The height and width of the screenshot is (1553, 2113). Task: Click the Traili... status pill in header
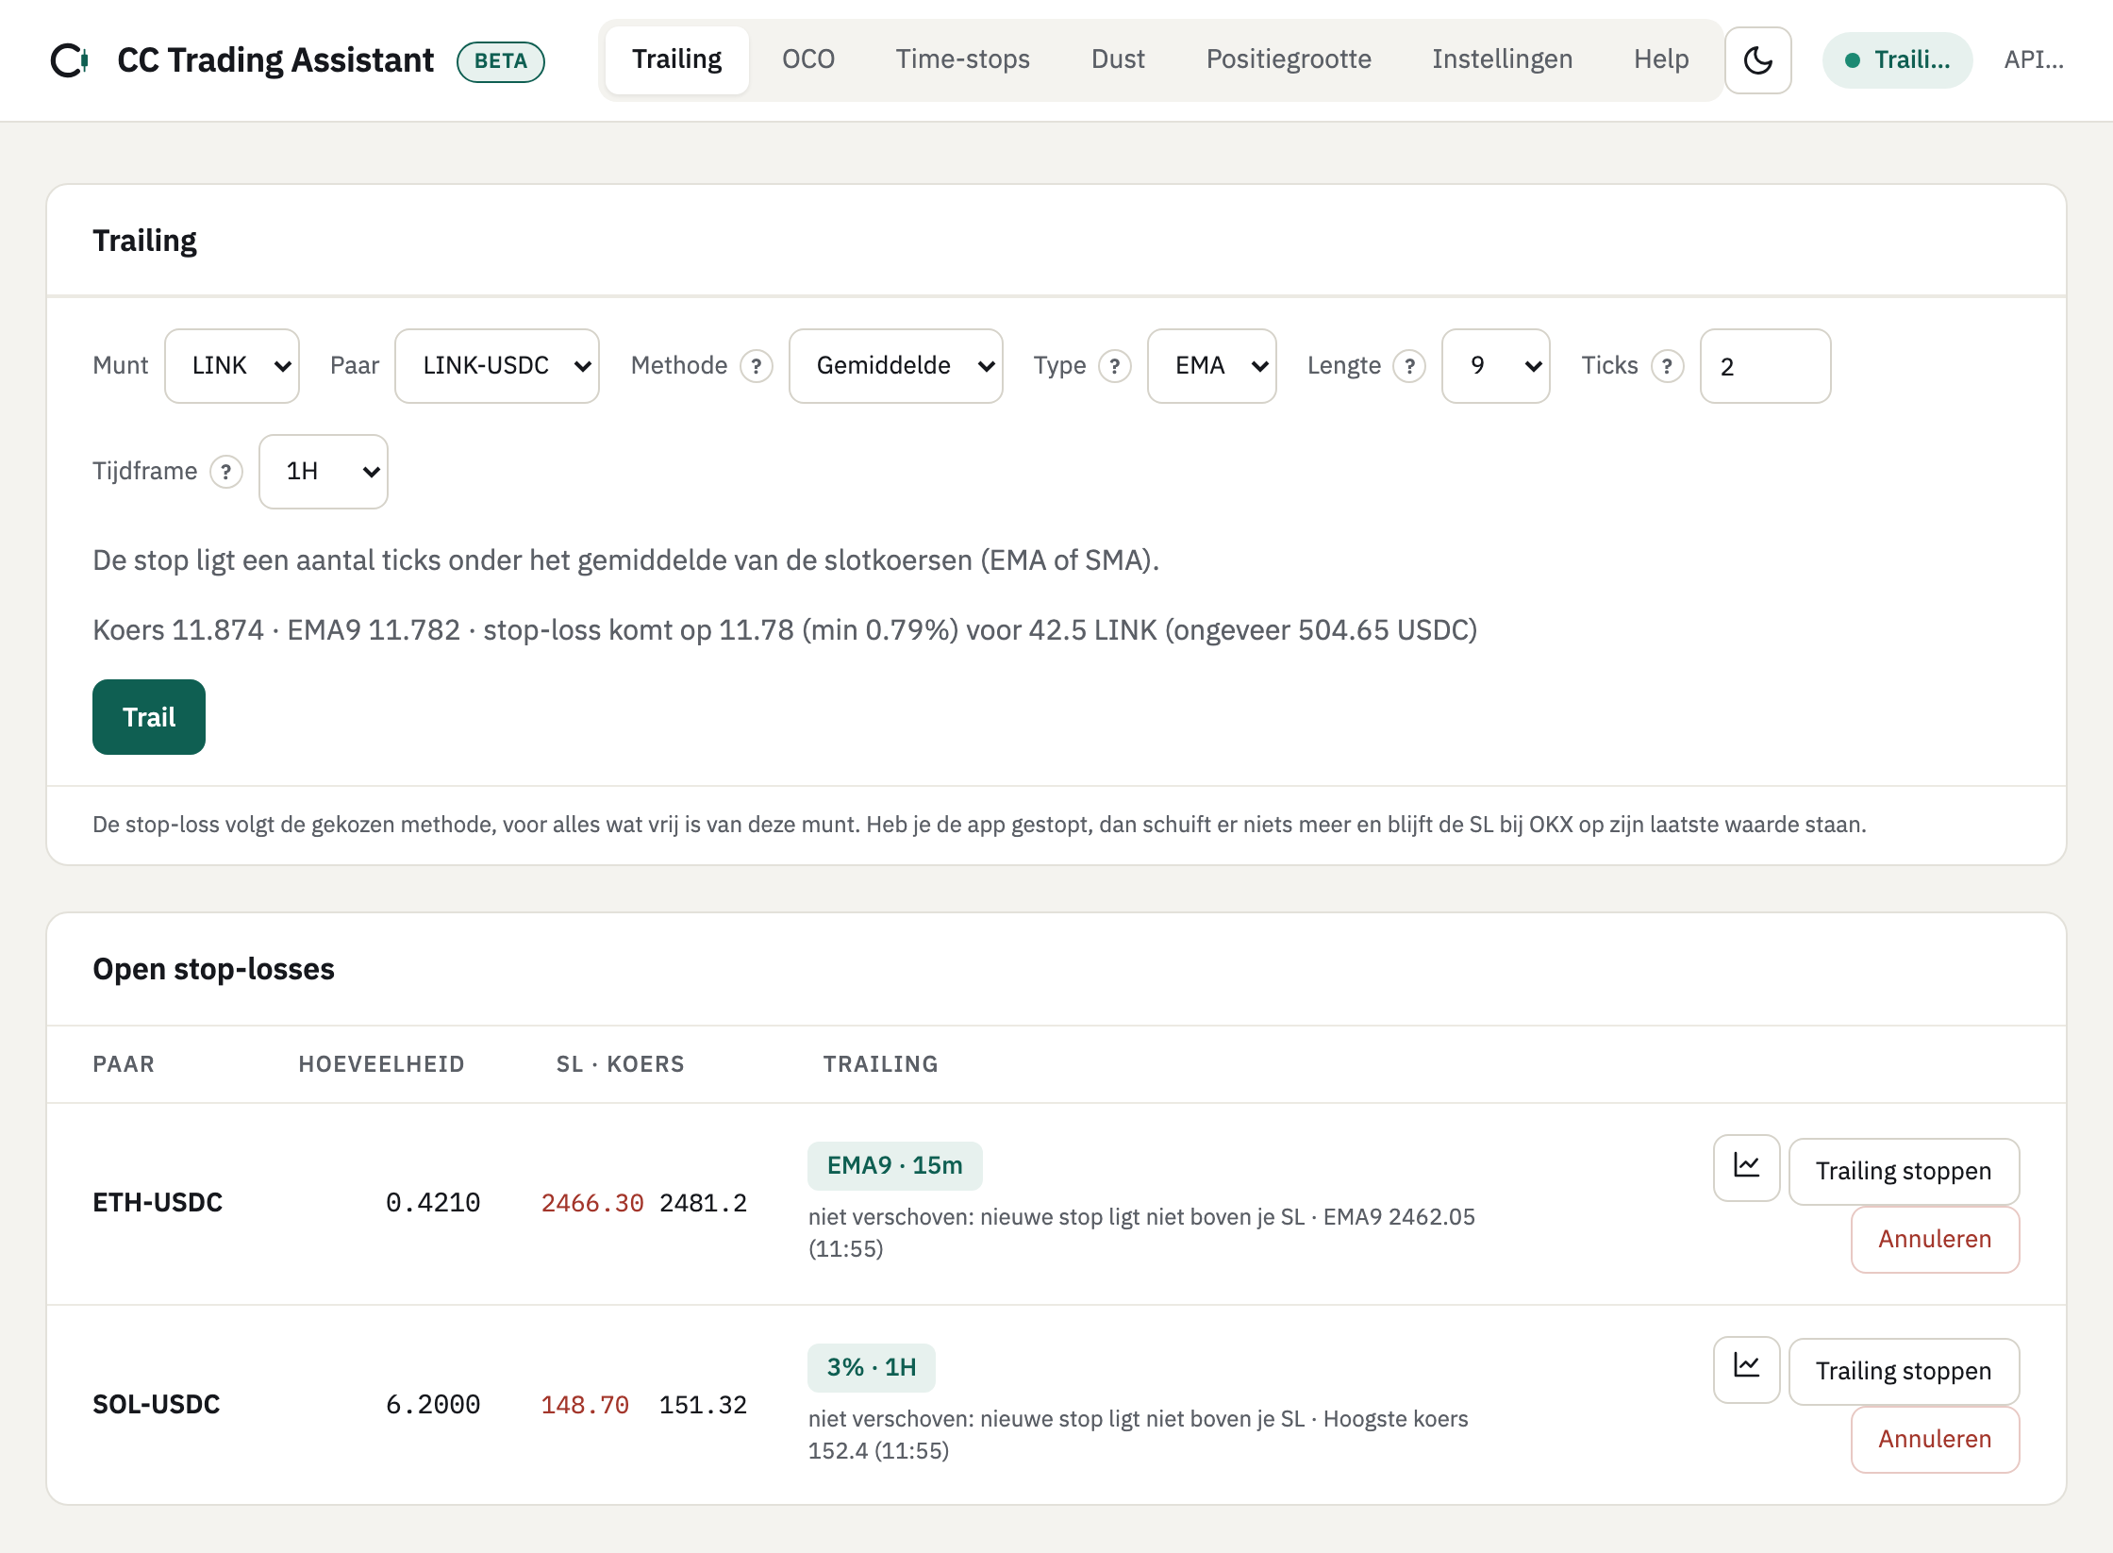tap(1897, 60)
